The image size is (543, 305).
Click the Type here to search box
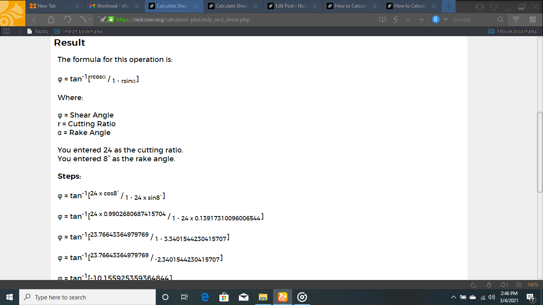coord(87,297)
